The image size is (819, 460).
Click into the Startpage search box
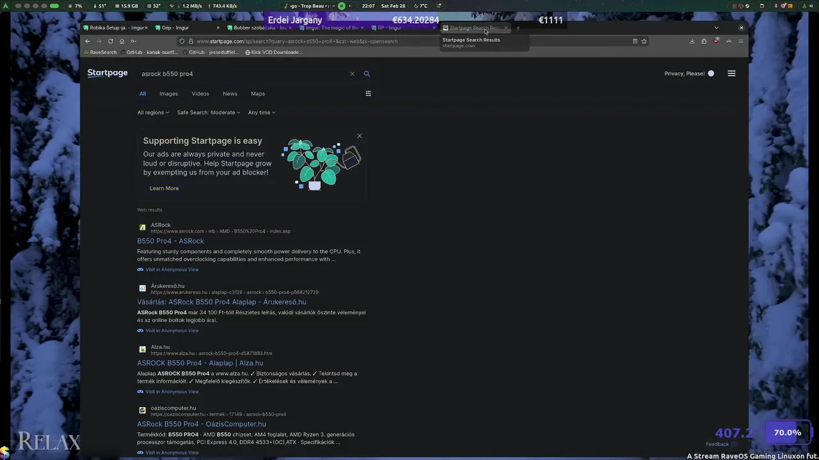(243, 73)
